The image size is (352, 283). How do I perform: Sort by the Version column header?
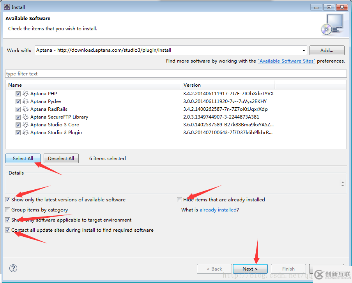(228, 85)
